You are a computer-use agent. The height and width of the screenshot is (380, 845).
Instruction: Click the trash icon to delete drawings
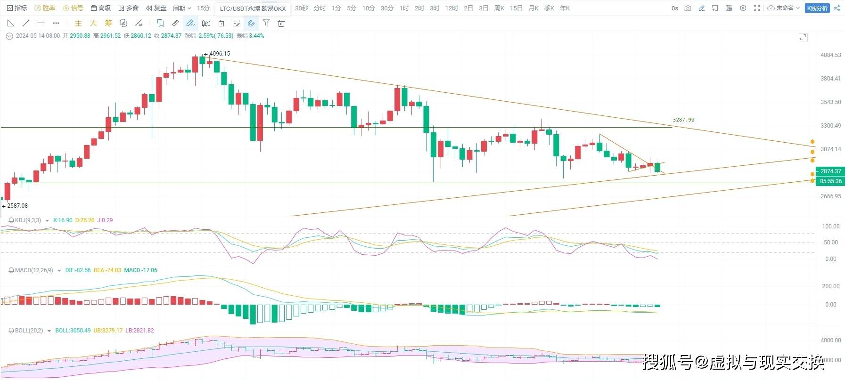[x=281, y=23]
